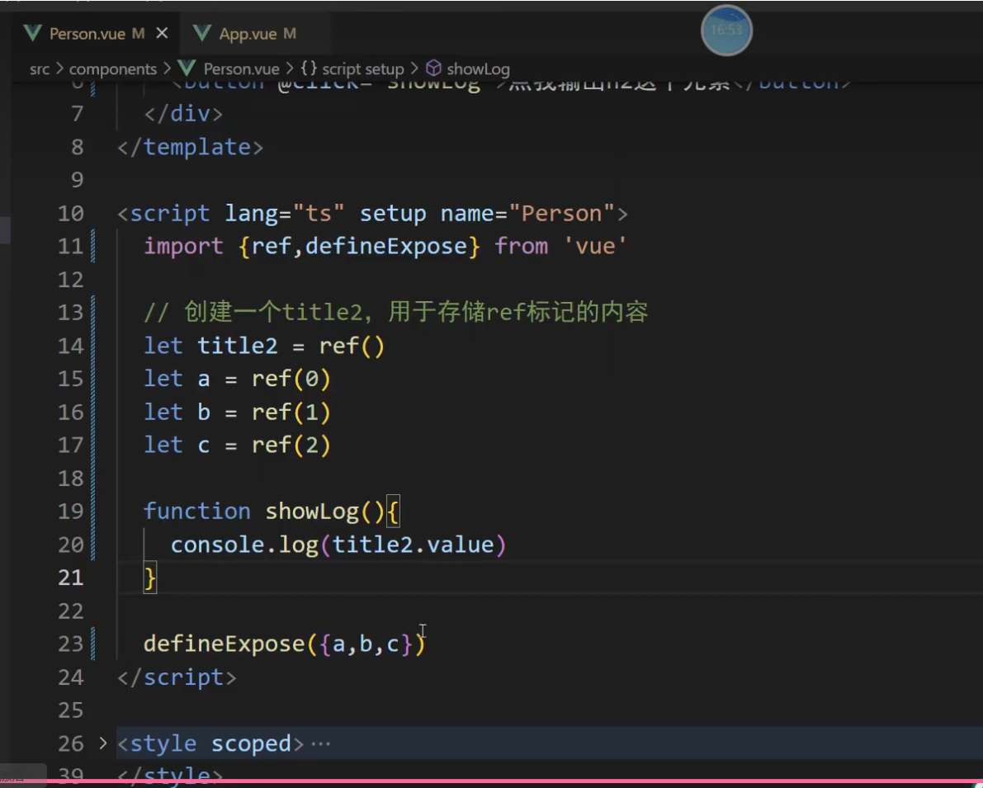Image resolution: width=983 pixels, height=788 pixels.
Task: Click title2.value inside console.log
Action: 413,545
